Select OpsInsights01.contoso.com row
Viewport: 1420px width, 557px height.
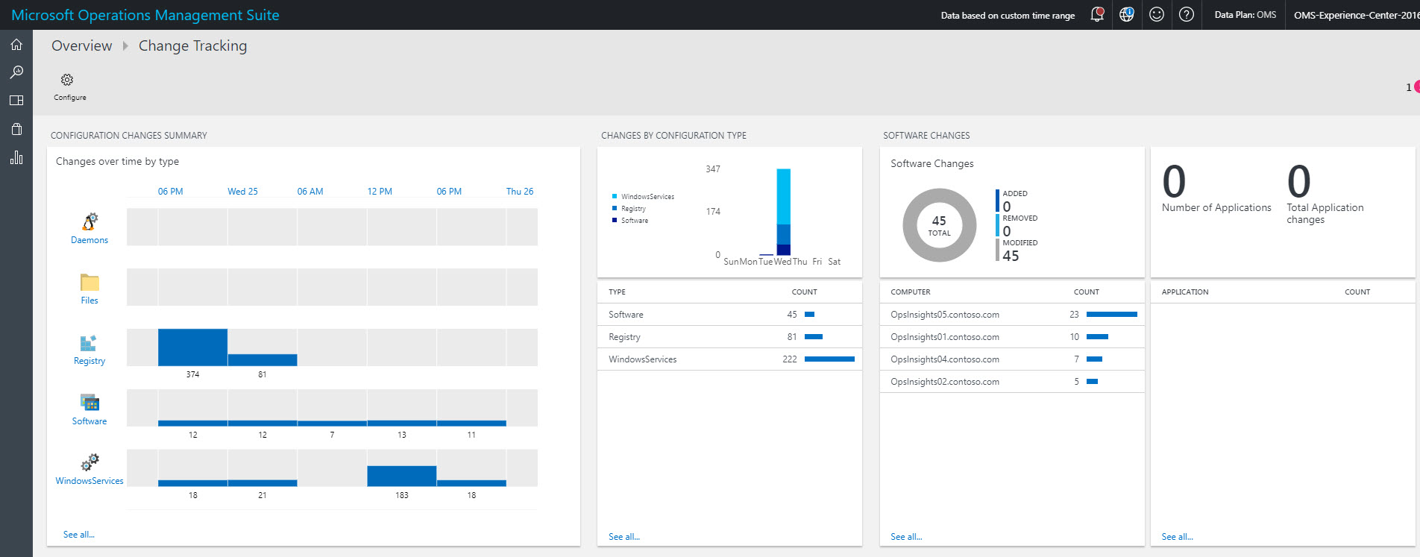coord(1012,337)
